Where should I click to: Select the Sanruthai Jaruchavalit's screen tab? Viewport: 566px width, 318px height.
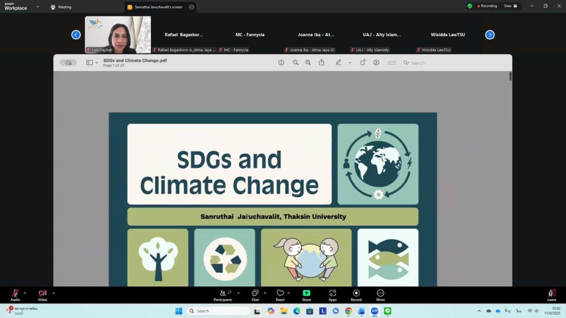coord(157,7)
